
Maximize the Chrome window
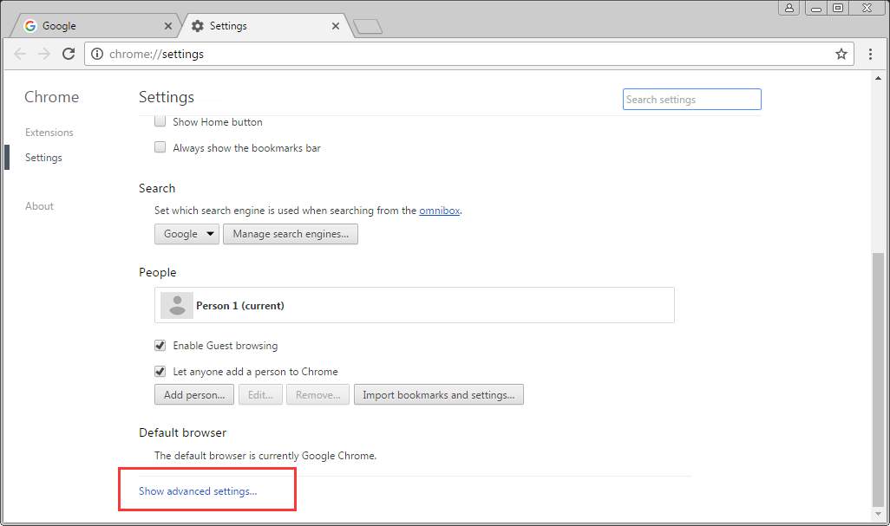(x=838, y=8)
